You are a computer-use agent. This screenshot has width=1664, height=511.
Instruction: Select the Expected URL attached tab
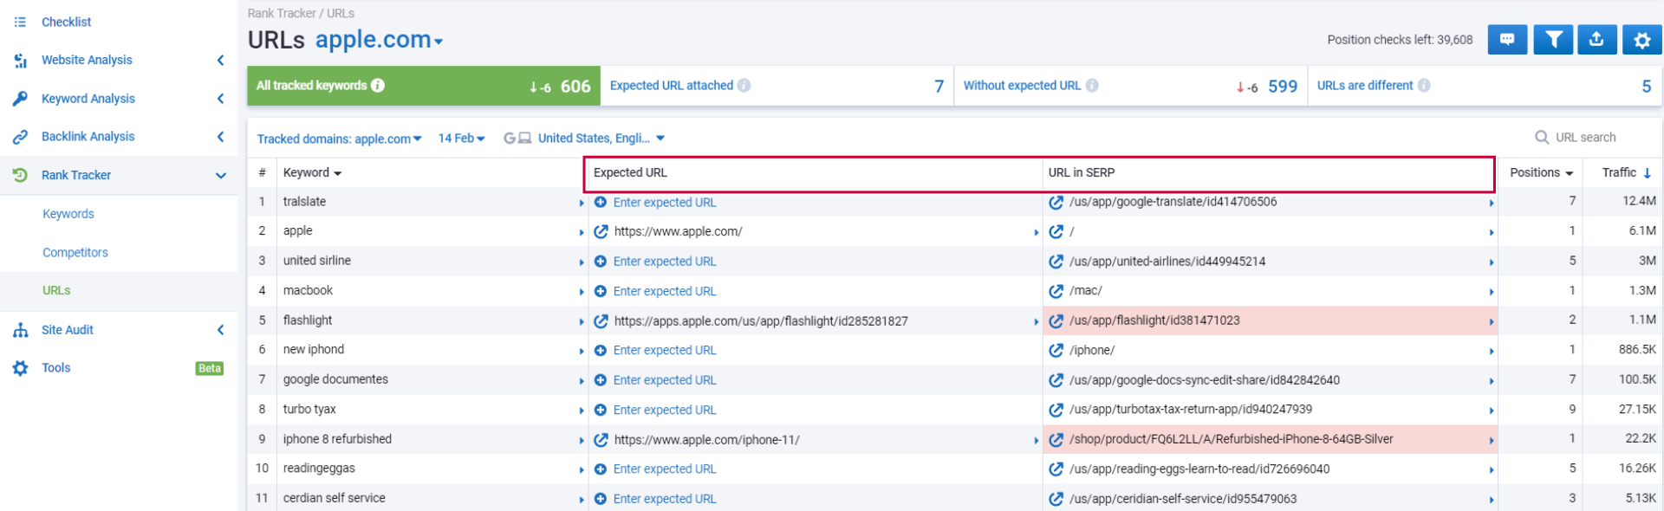pyautogui.click(x=777, y=86)
